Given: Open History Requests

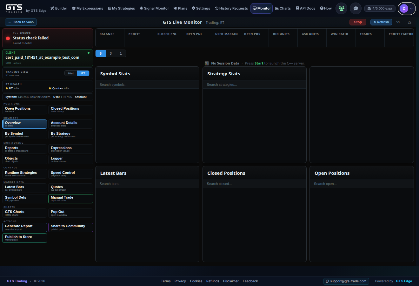Looking at the screenshot, I should pos(231,9).
